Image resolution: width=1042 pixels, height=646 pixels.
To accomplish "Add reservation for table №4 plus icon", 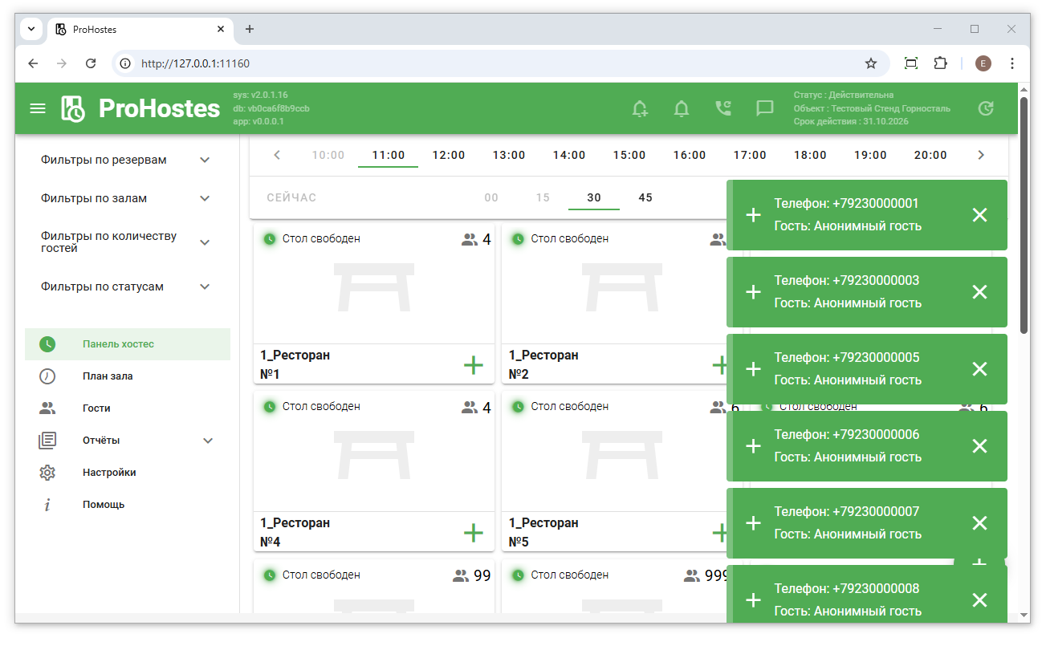I will point(474,533).
